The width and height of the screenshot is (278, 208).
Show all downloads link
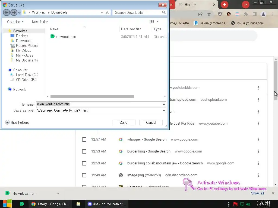[257, 193]
